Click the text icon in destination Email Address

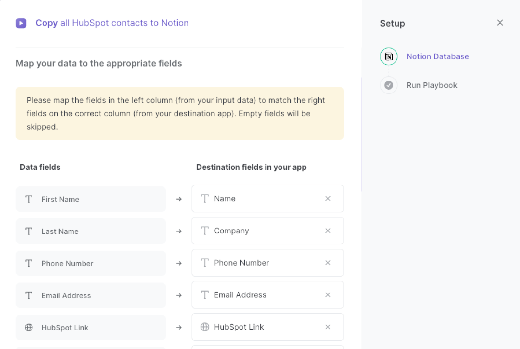(205, 295)
